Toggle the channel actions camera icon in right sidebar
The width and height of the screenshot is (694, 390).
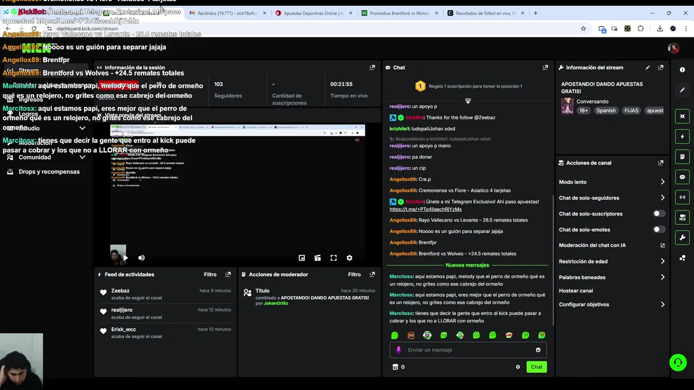[682, 217]
